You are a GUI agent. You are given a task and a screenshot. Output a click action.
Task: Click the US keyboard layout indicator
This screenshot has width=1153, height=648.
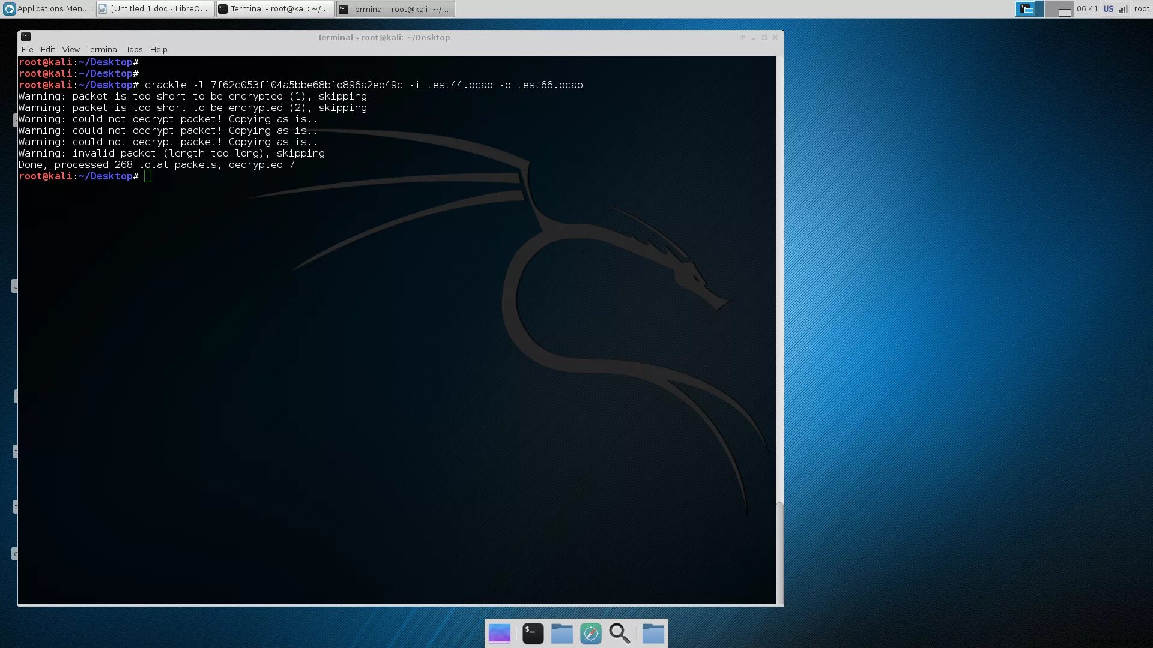click(x=1108, y=9)
